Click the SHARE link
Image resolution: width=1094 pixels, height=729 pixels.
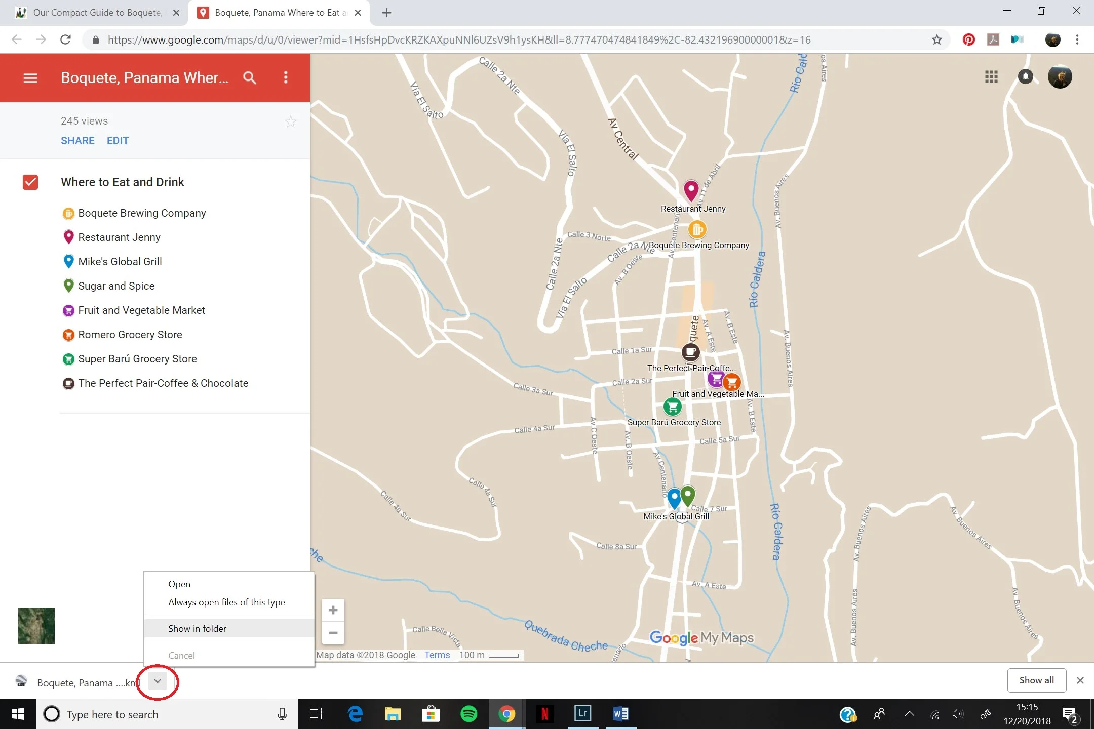coord(77,141)
